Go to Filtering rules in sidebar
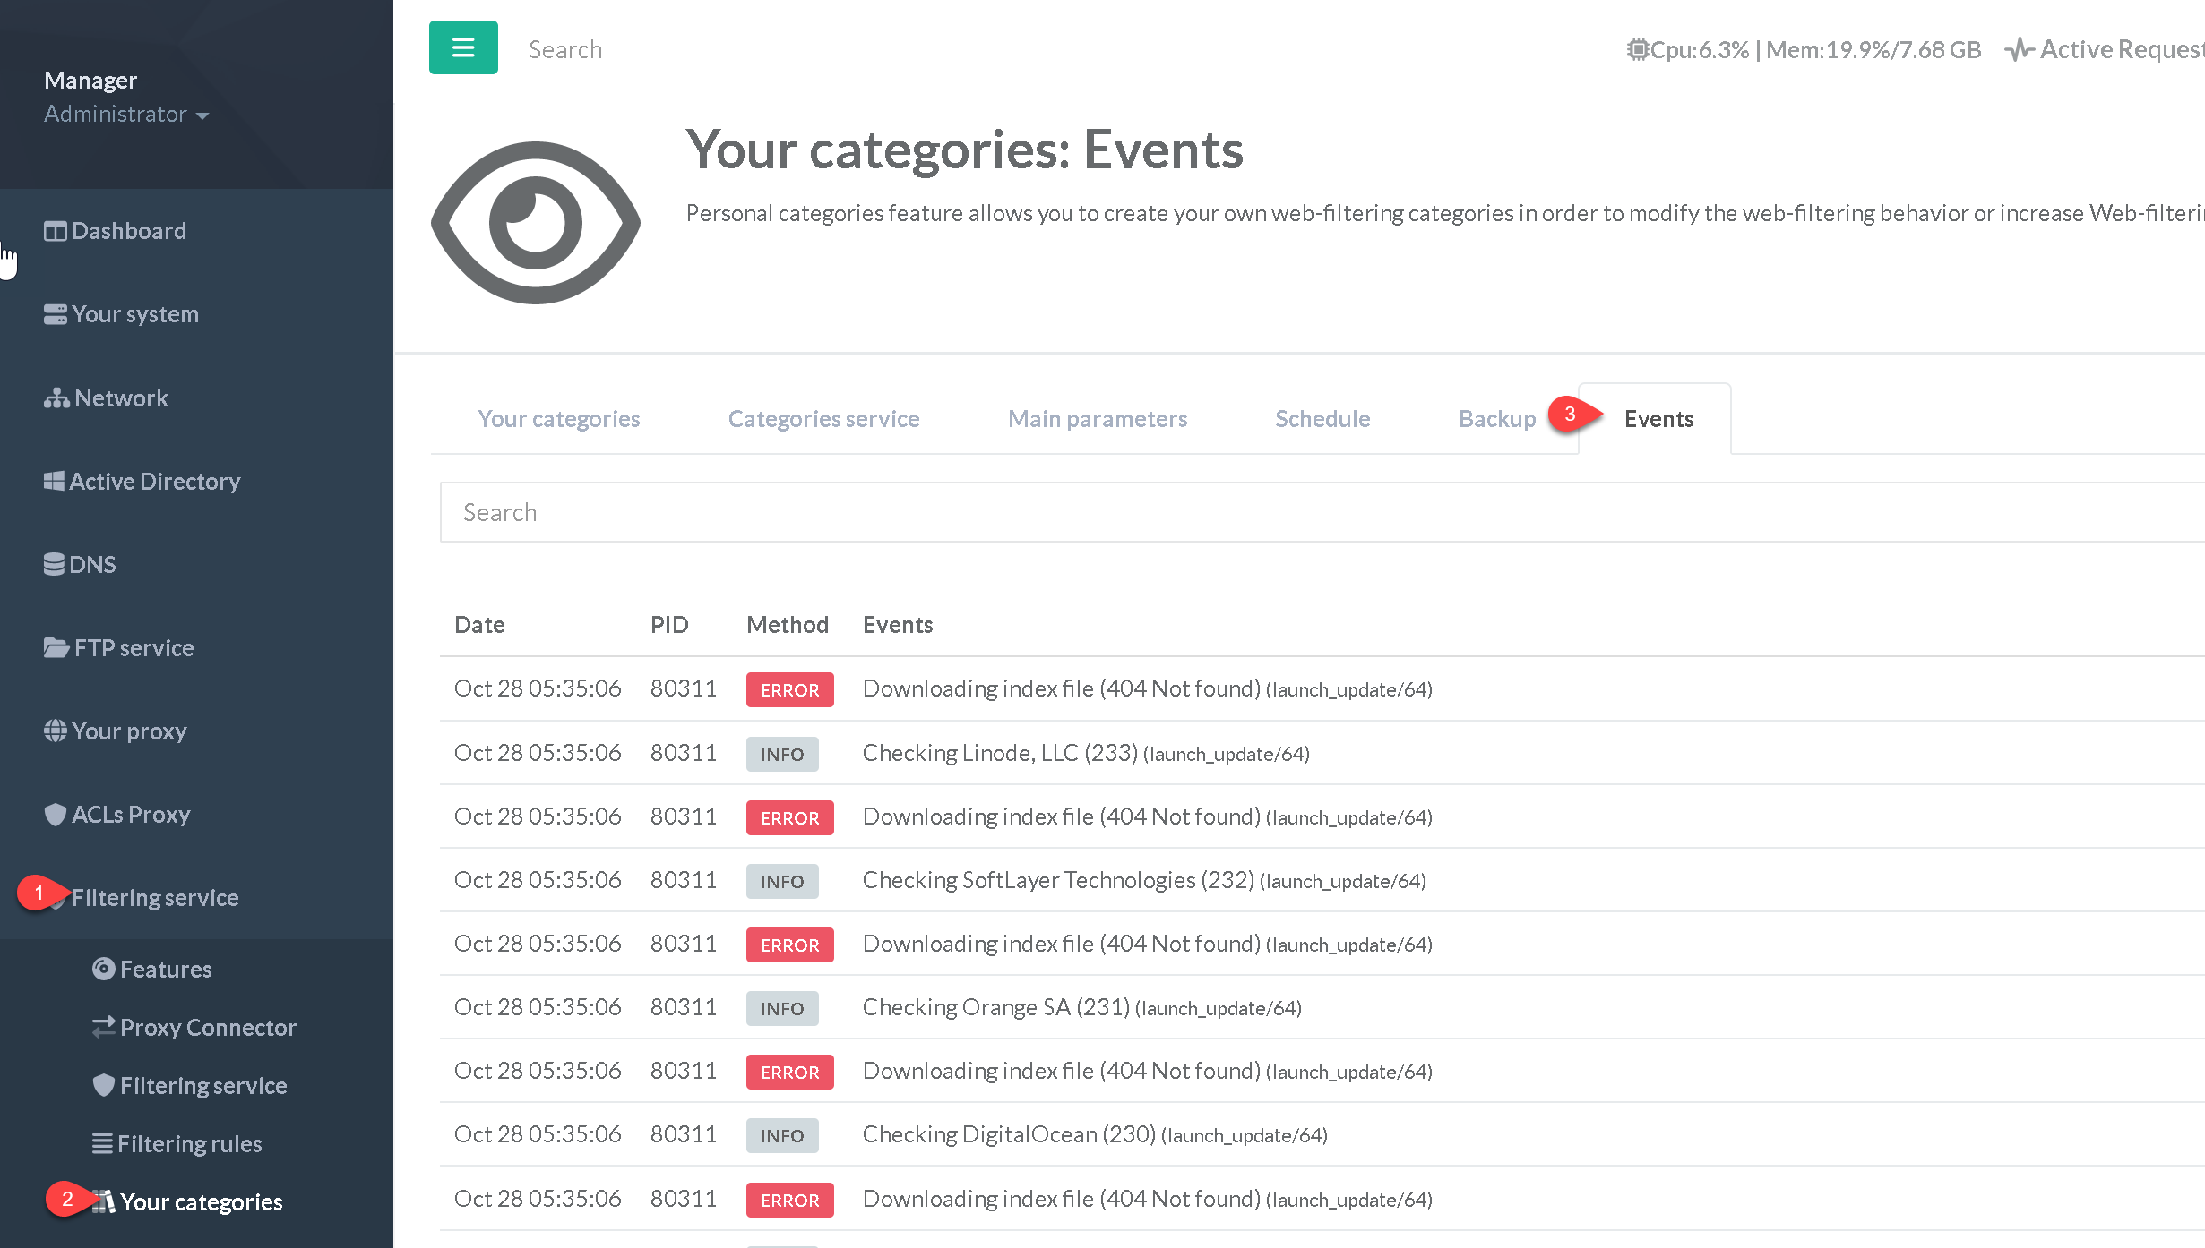Image resolution: width=2205 pixels, height=1248 pixels. coord(189,1144)
